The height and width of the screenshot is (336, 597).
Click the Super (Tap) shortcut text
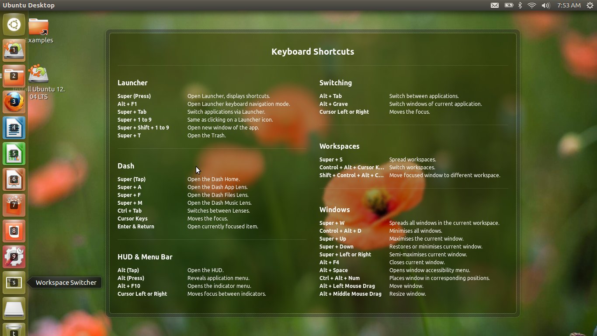pos(132,179)
